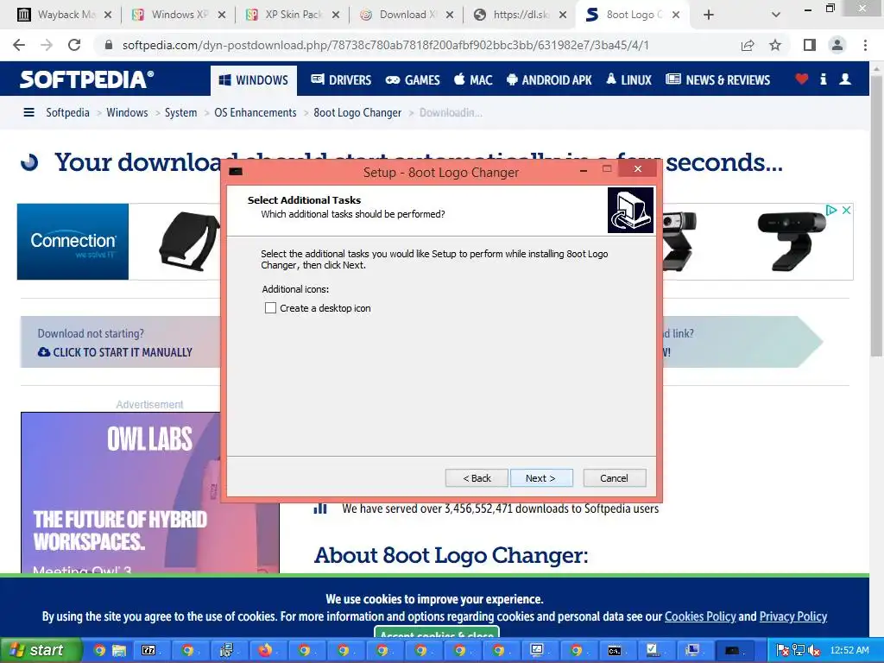
Task: Go to Softpedia breadcrumb
Action: click(x=67, y=113)
